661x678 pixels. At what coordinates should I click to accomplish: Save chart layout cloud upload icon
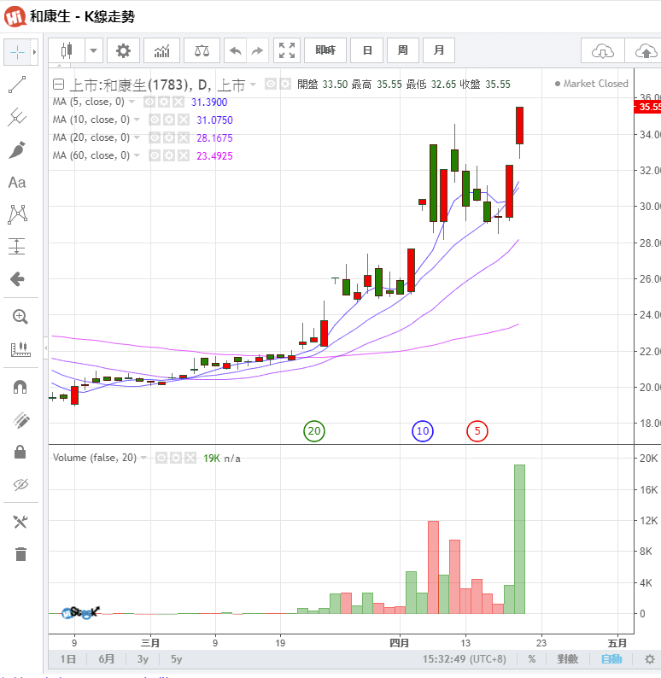pyautogui.click(x=644, y=51)
